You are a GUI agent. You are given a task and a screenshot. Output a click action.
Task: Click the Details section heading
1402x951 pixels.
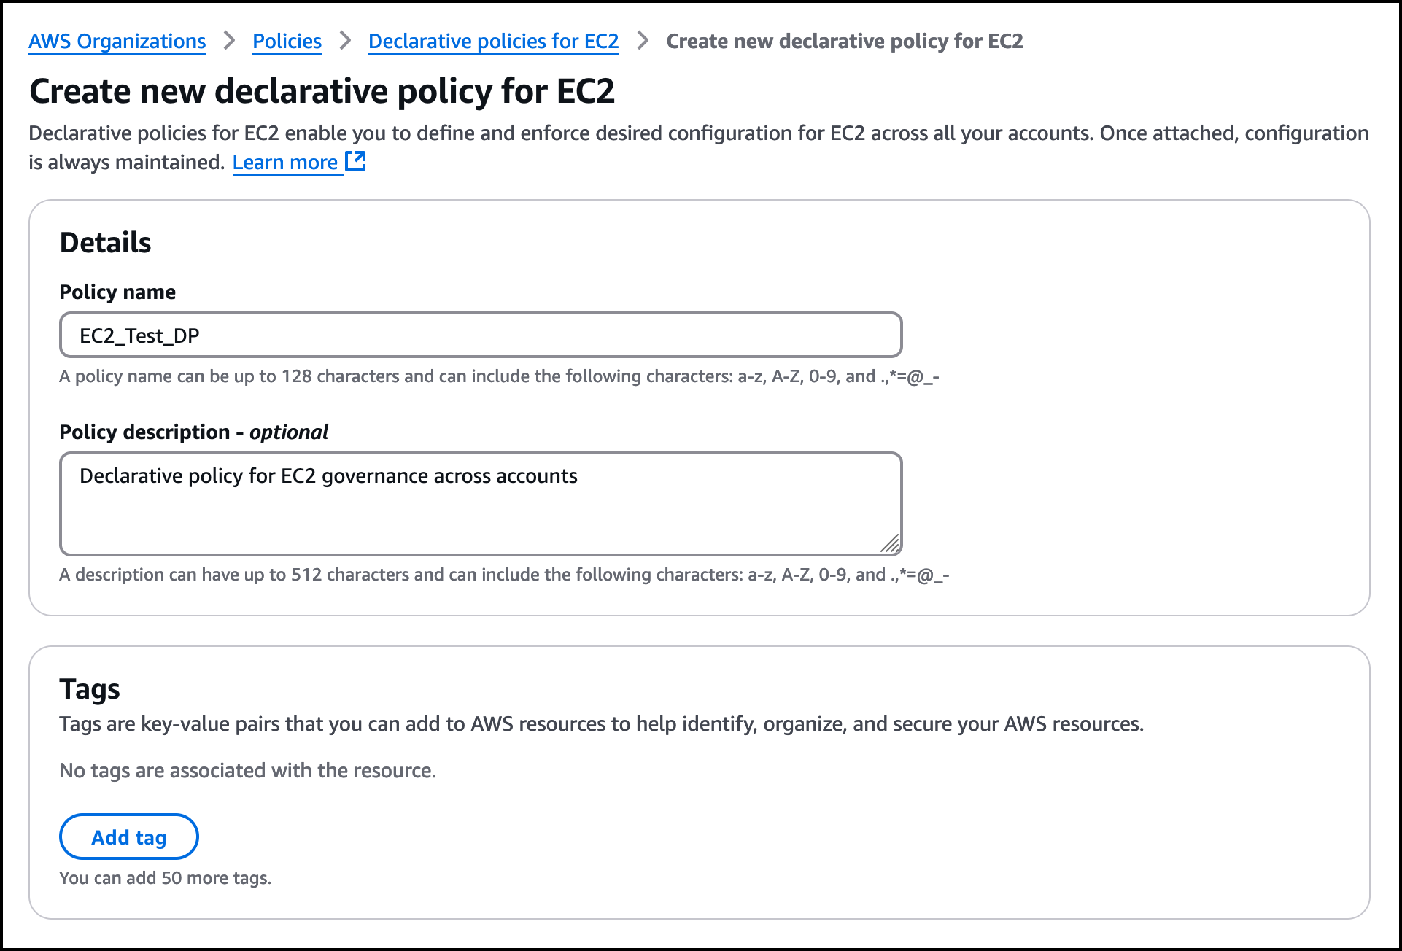click(105, 243)
